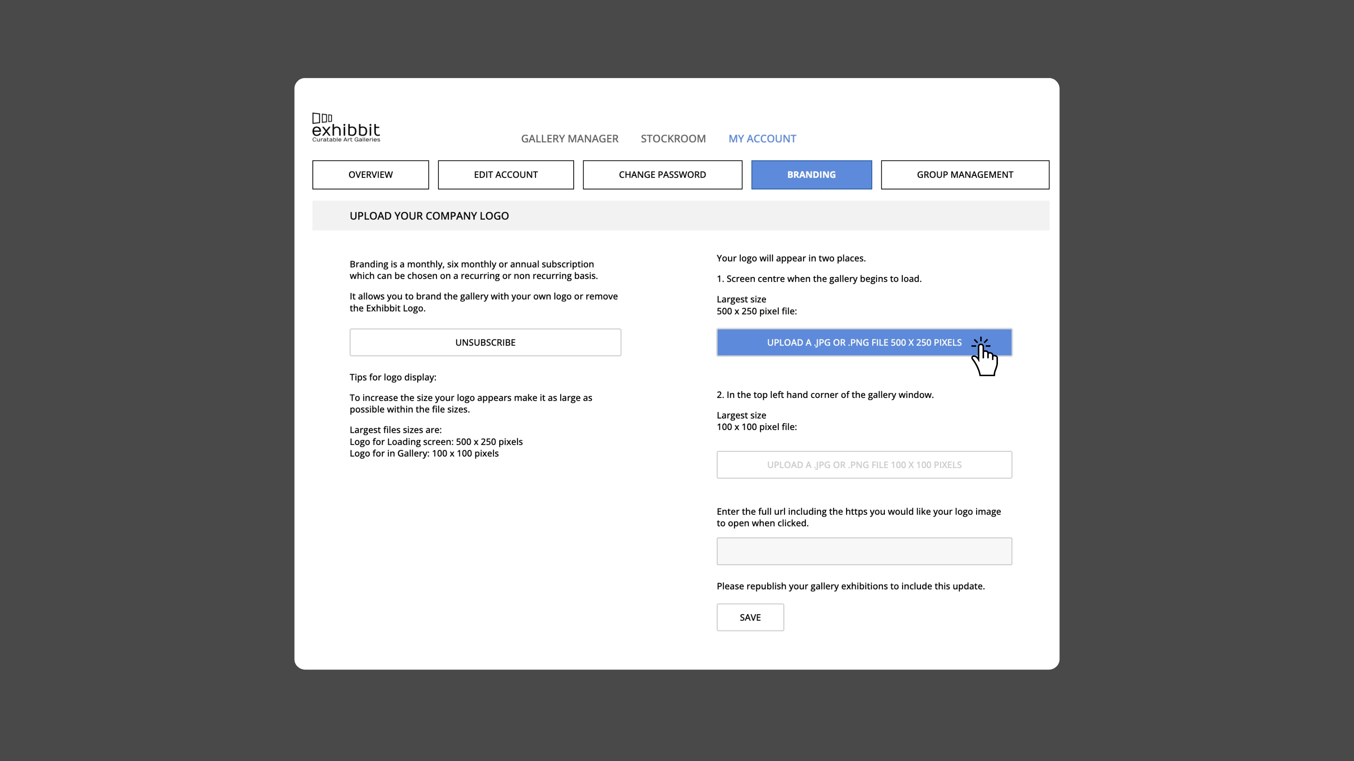The image size is (1354, 761).
Task: Click the 'Upload Your Company Logo' heading
Action: (429, 216)
